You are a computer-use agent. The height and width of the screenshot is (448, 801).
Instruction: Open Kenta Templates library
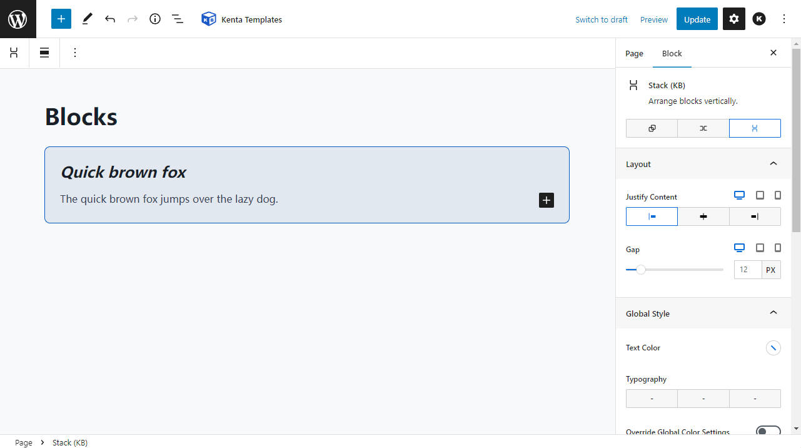241,19
